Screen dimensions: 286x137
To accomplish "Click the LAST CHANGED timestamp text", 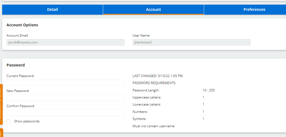I will [157, 76].
